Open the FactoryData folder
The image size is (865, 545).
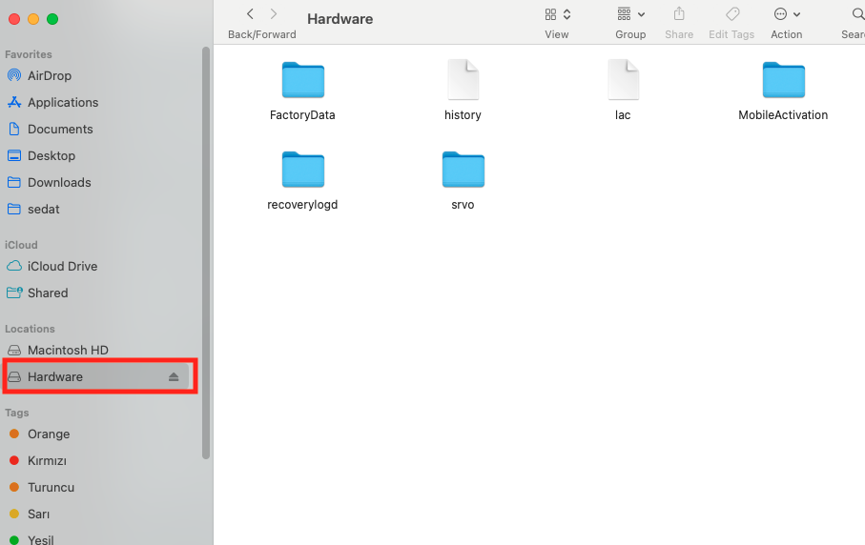(302, 81)
